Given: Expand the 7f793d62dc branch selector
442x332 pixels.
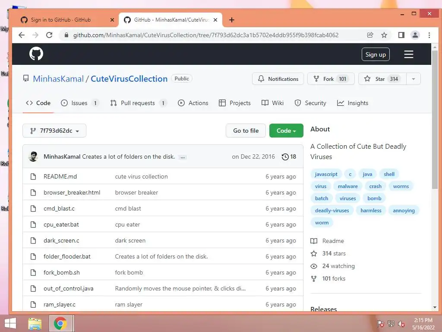Looking at the screenshot, I should (54, 131).
